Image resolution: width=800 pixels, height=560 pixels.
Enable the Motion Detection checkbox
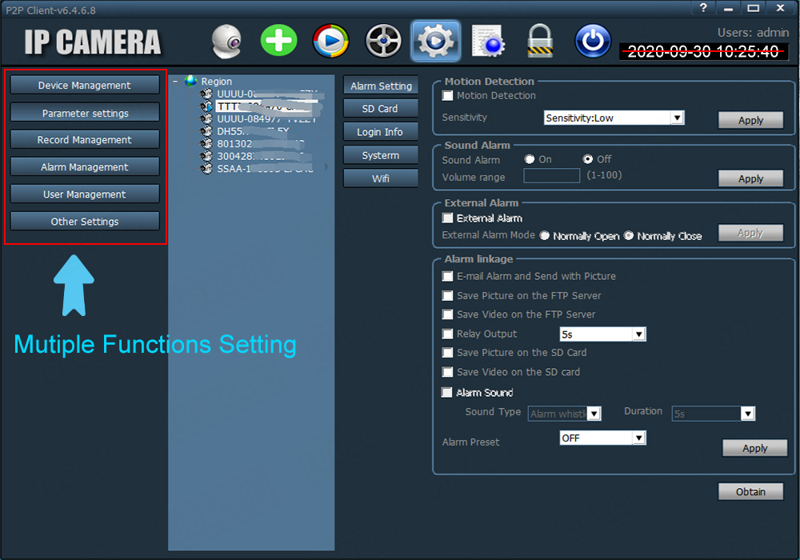pyautogui.click(x=448, y=96)
